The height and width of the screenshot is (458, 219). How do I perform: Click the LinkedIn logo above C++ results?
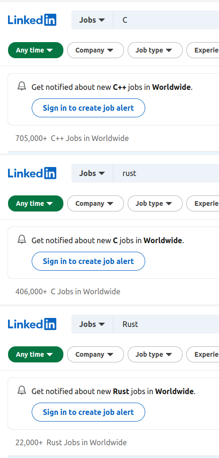[32, 20]
